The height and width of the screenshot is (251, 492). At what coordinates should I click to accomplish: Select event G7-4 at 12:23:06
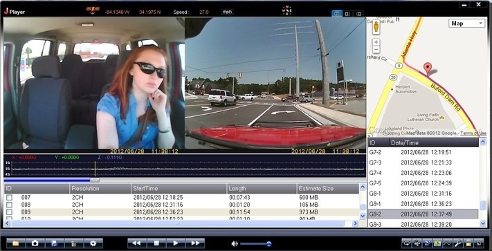423,173
